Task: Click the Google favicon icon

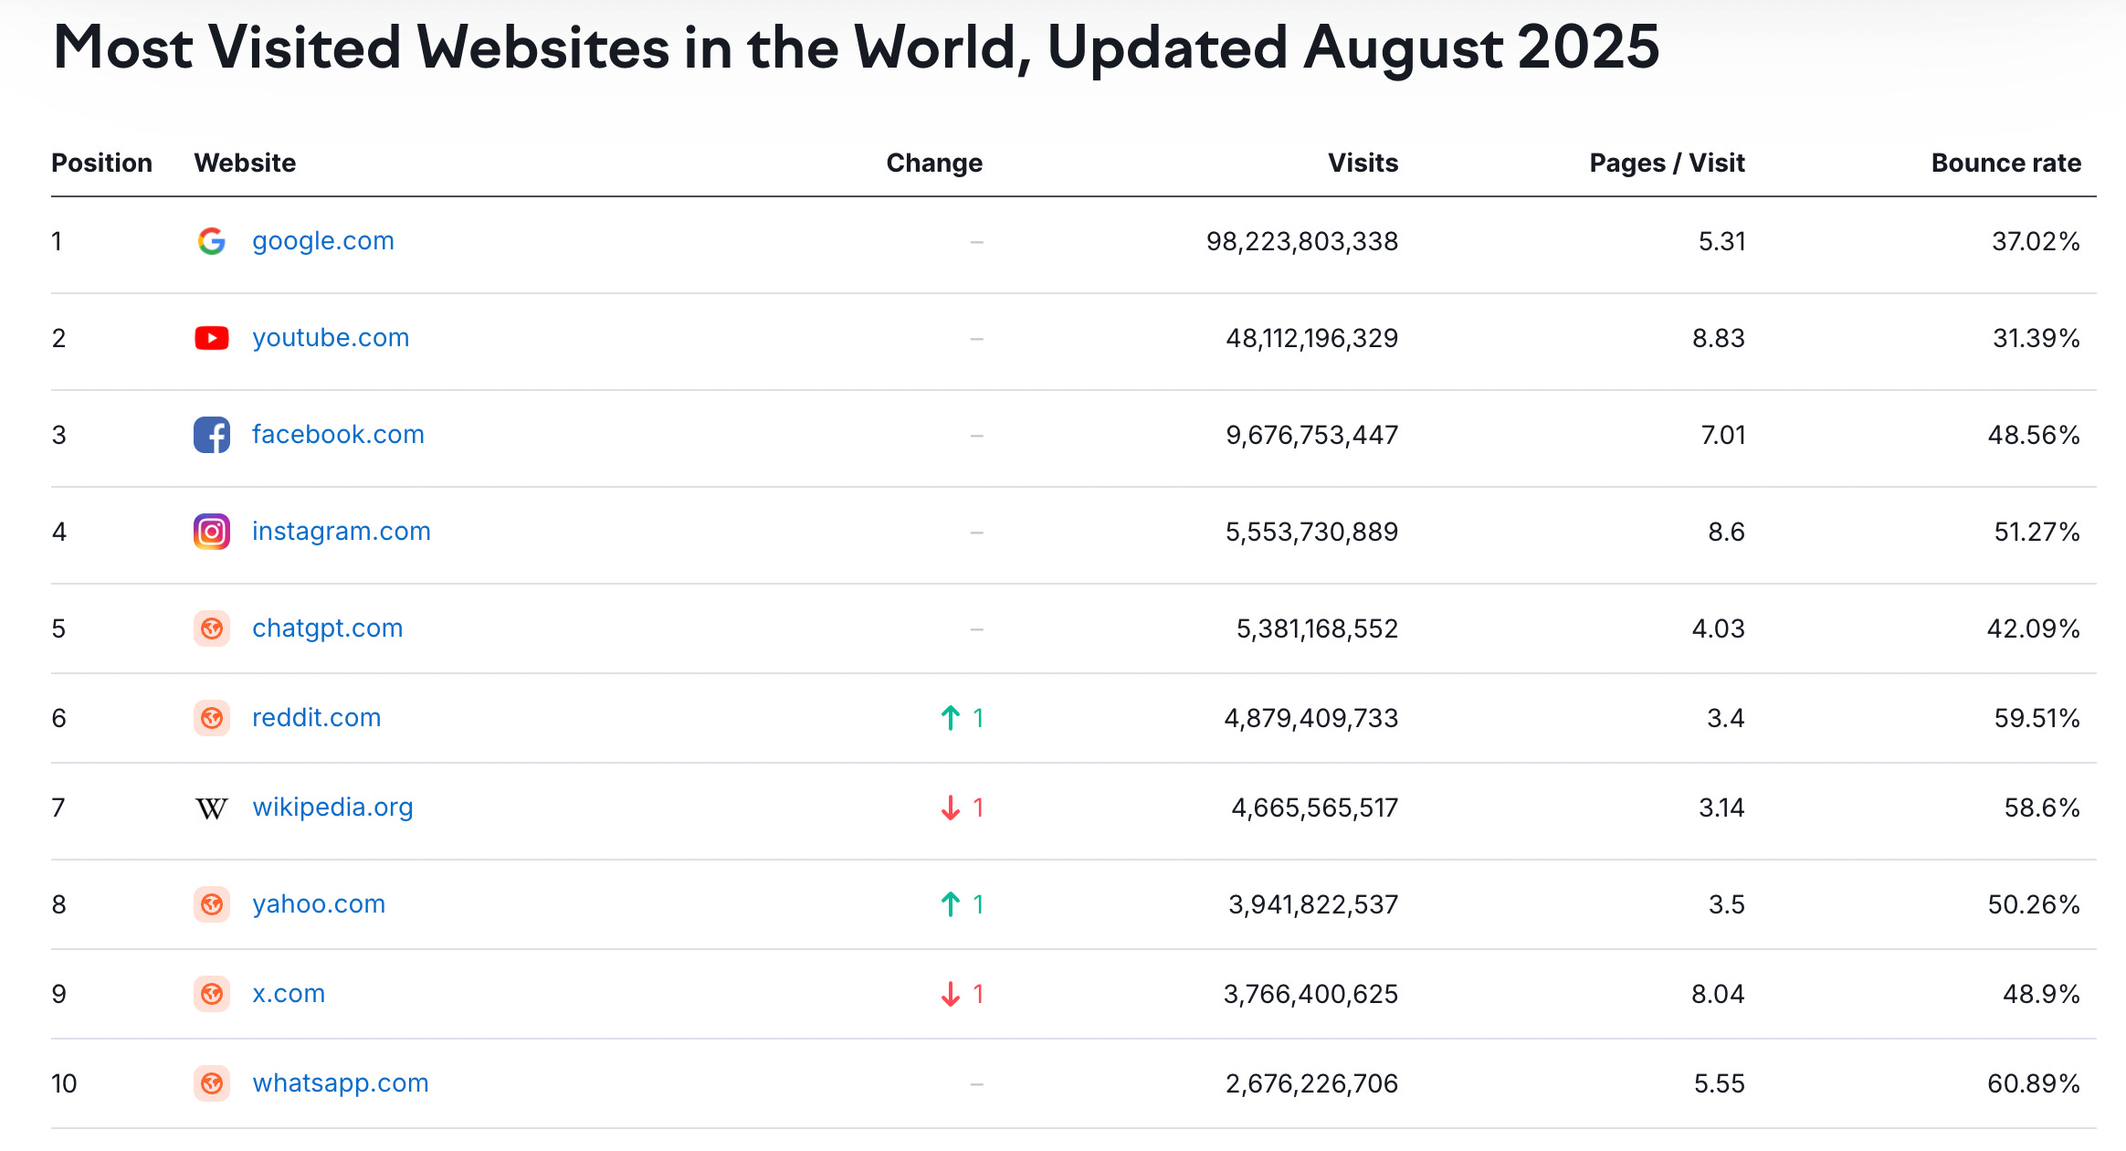Action: (211, 240)
